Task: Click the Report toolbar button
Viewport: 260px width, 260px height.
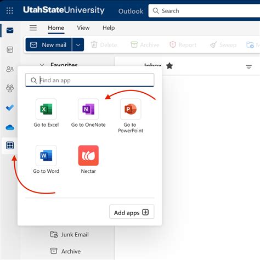Action: (183, 45)
